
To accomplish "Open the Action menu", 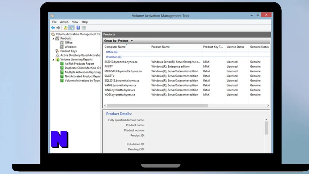I will pos(64,22).
